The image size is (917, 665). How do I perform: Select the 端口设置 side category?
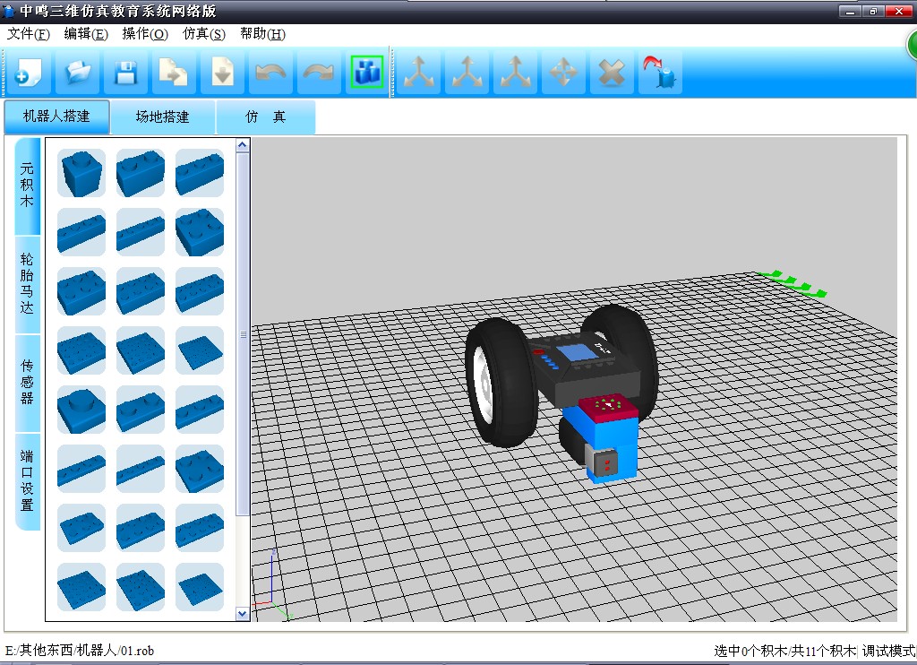(x=27, y=480)
